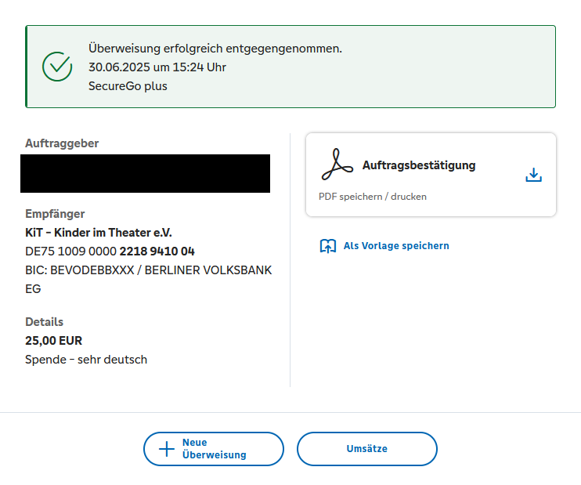
Task: Click the Adobe PDF icon on the confirmation card
Action: 337,165
